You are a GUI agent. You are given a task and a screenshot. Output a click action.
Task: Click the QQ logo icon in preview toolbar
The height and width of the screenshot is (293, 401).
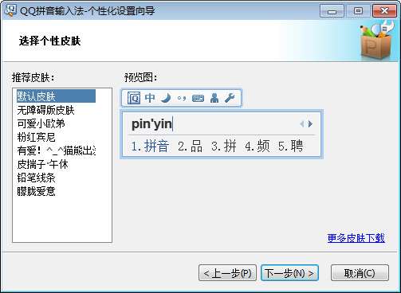click(x=134, y=98)
